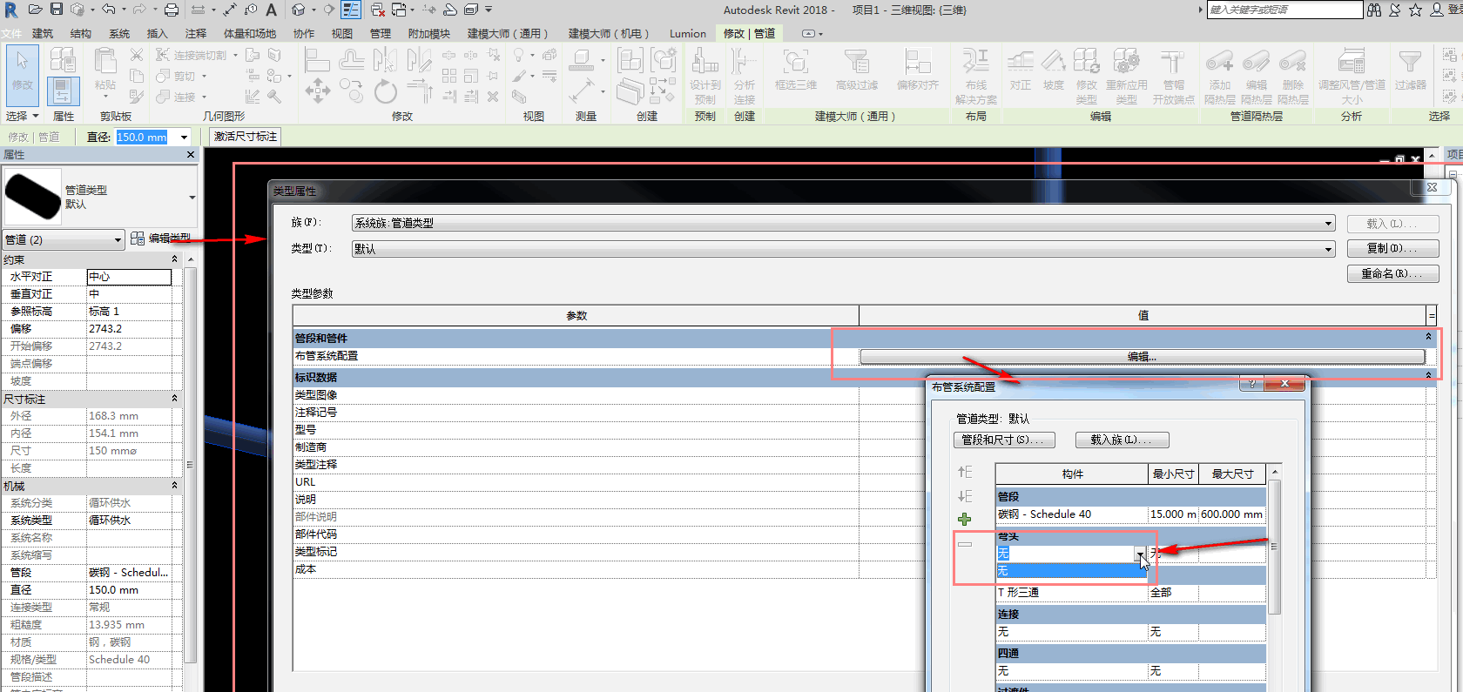Open the Type (类型) dropdown in Type Properties
This screenshot has width=1463, height=692.
pyautogui.click(x=1328, y=249)
